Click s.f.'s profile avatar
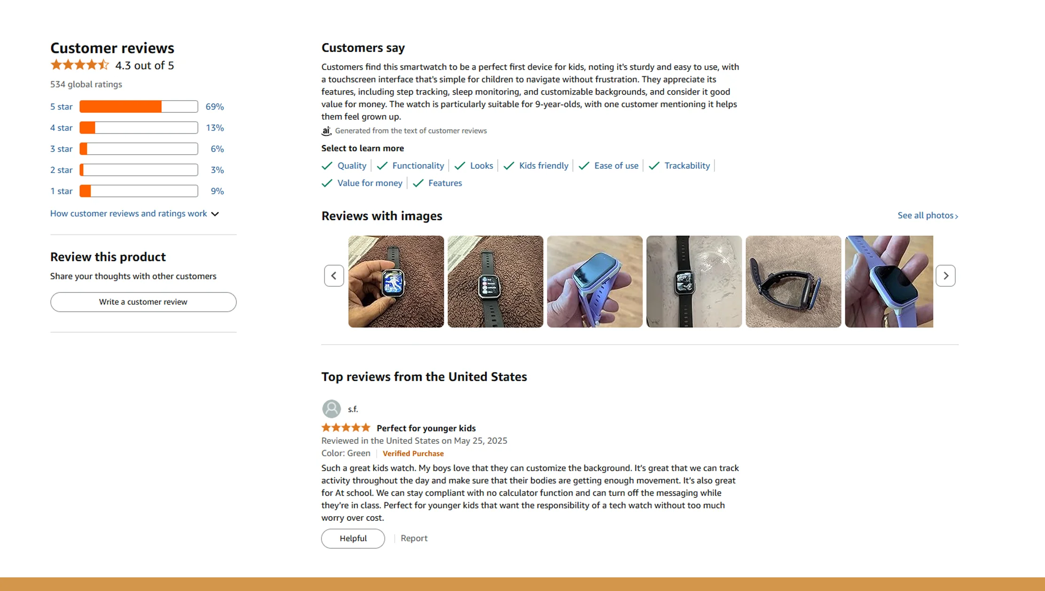The height and width of the screenshot is (591, 1045). (x=331, y=408)
